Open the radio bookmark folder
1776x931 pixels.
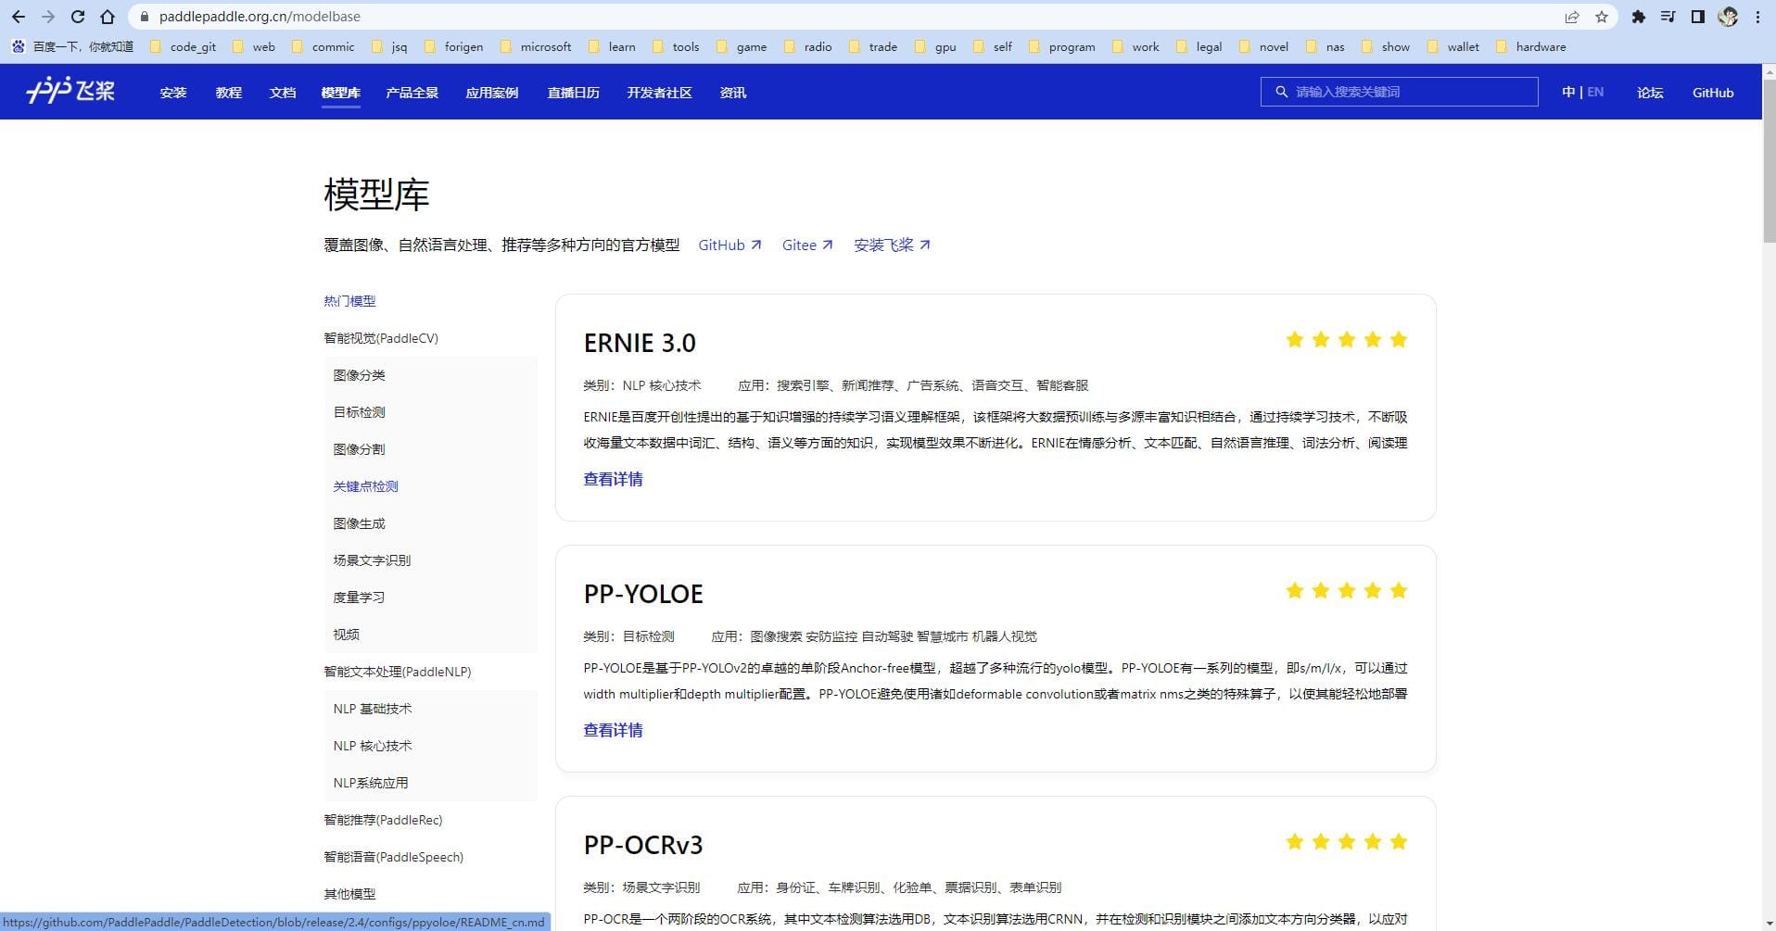pos(808,46)
